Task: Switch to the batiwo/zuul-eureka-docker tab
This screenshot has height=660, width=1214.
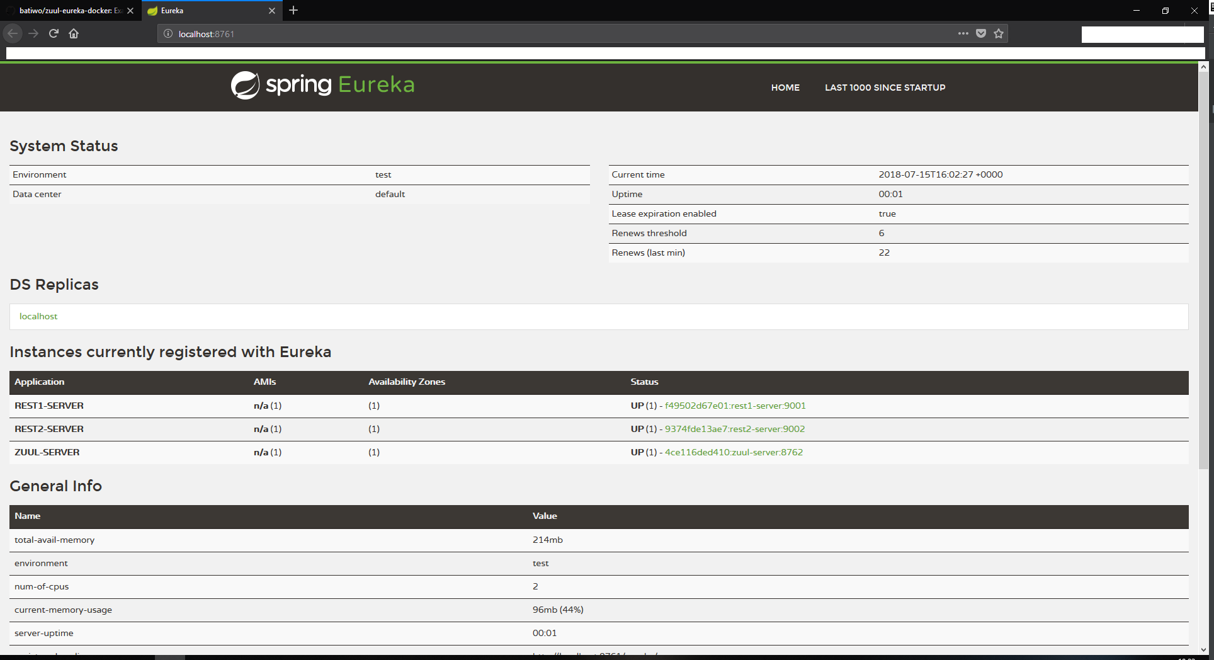Action: (x=70, y=11)
